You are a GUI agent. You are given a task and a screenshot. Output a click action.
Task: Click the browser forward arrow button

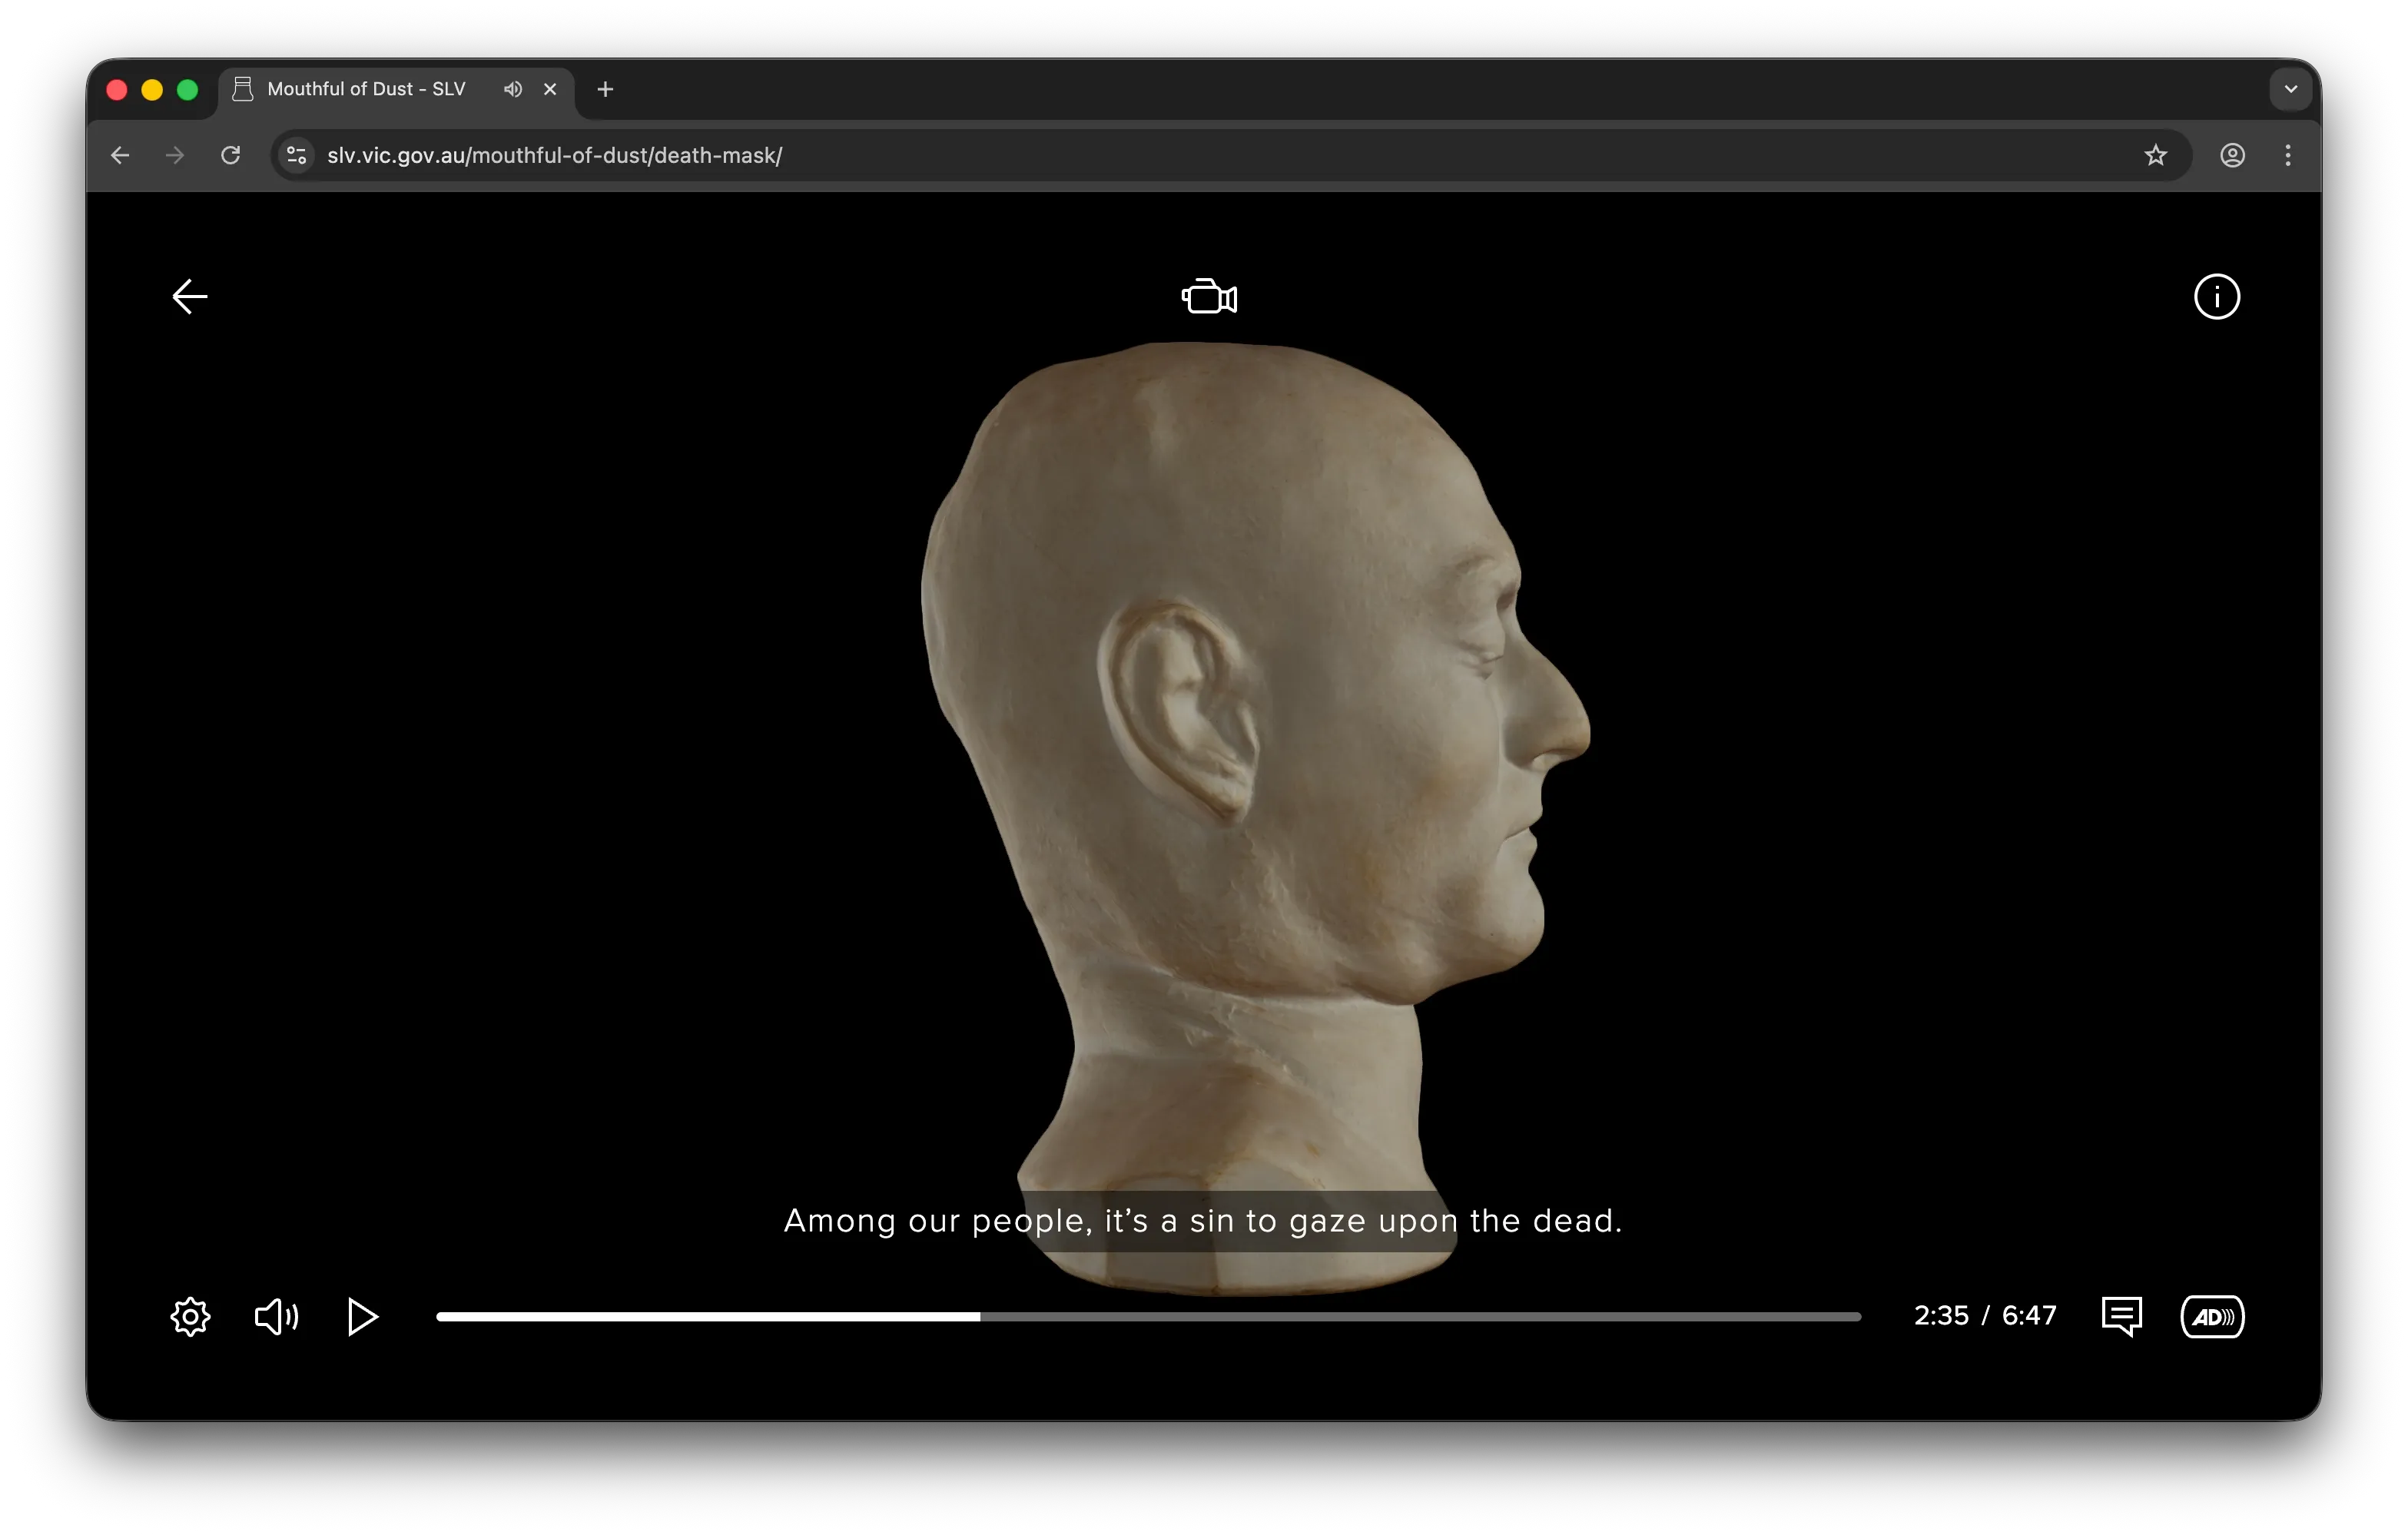[x=175, y=155]
